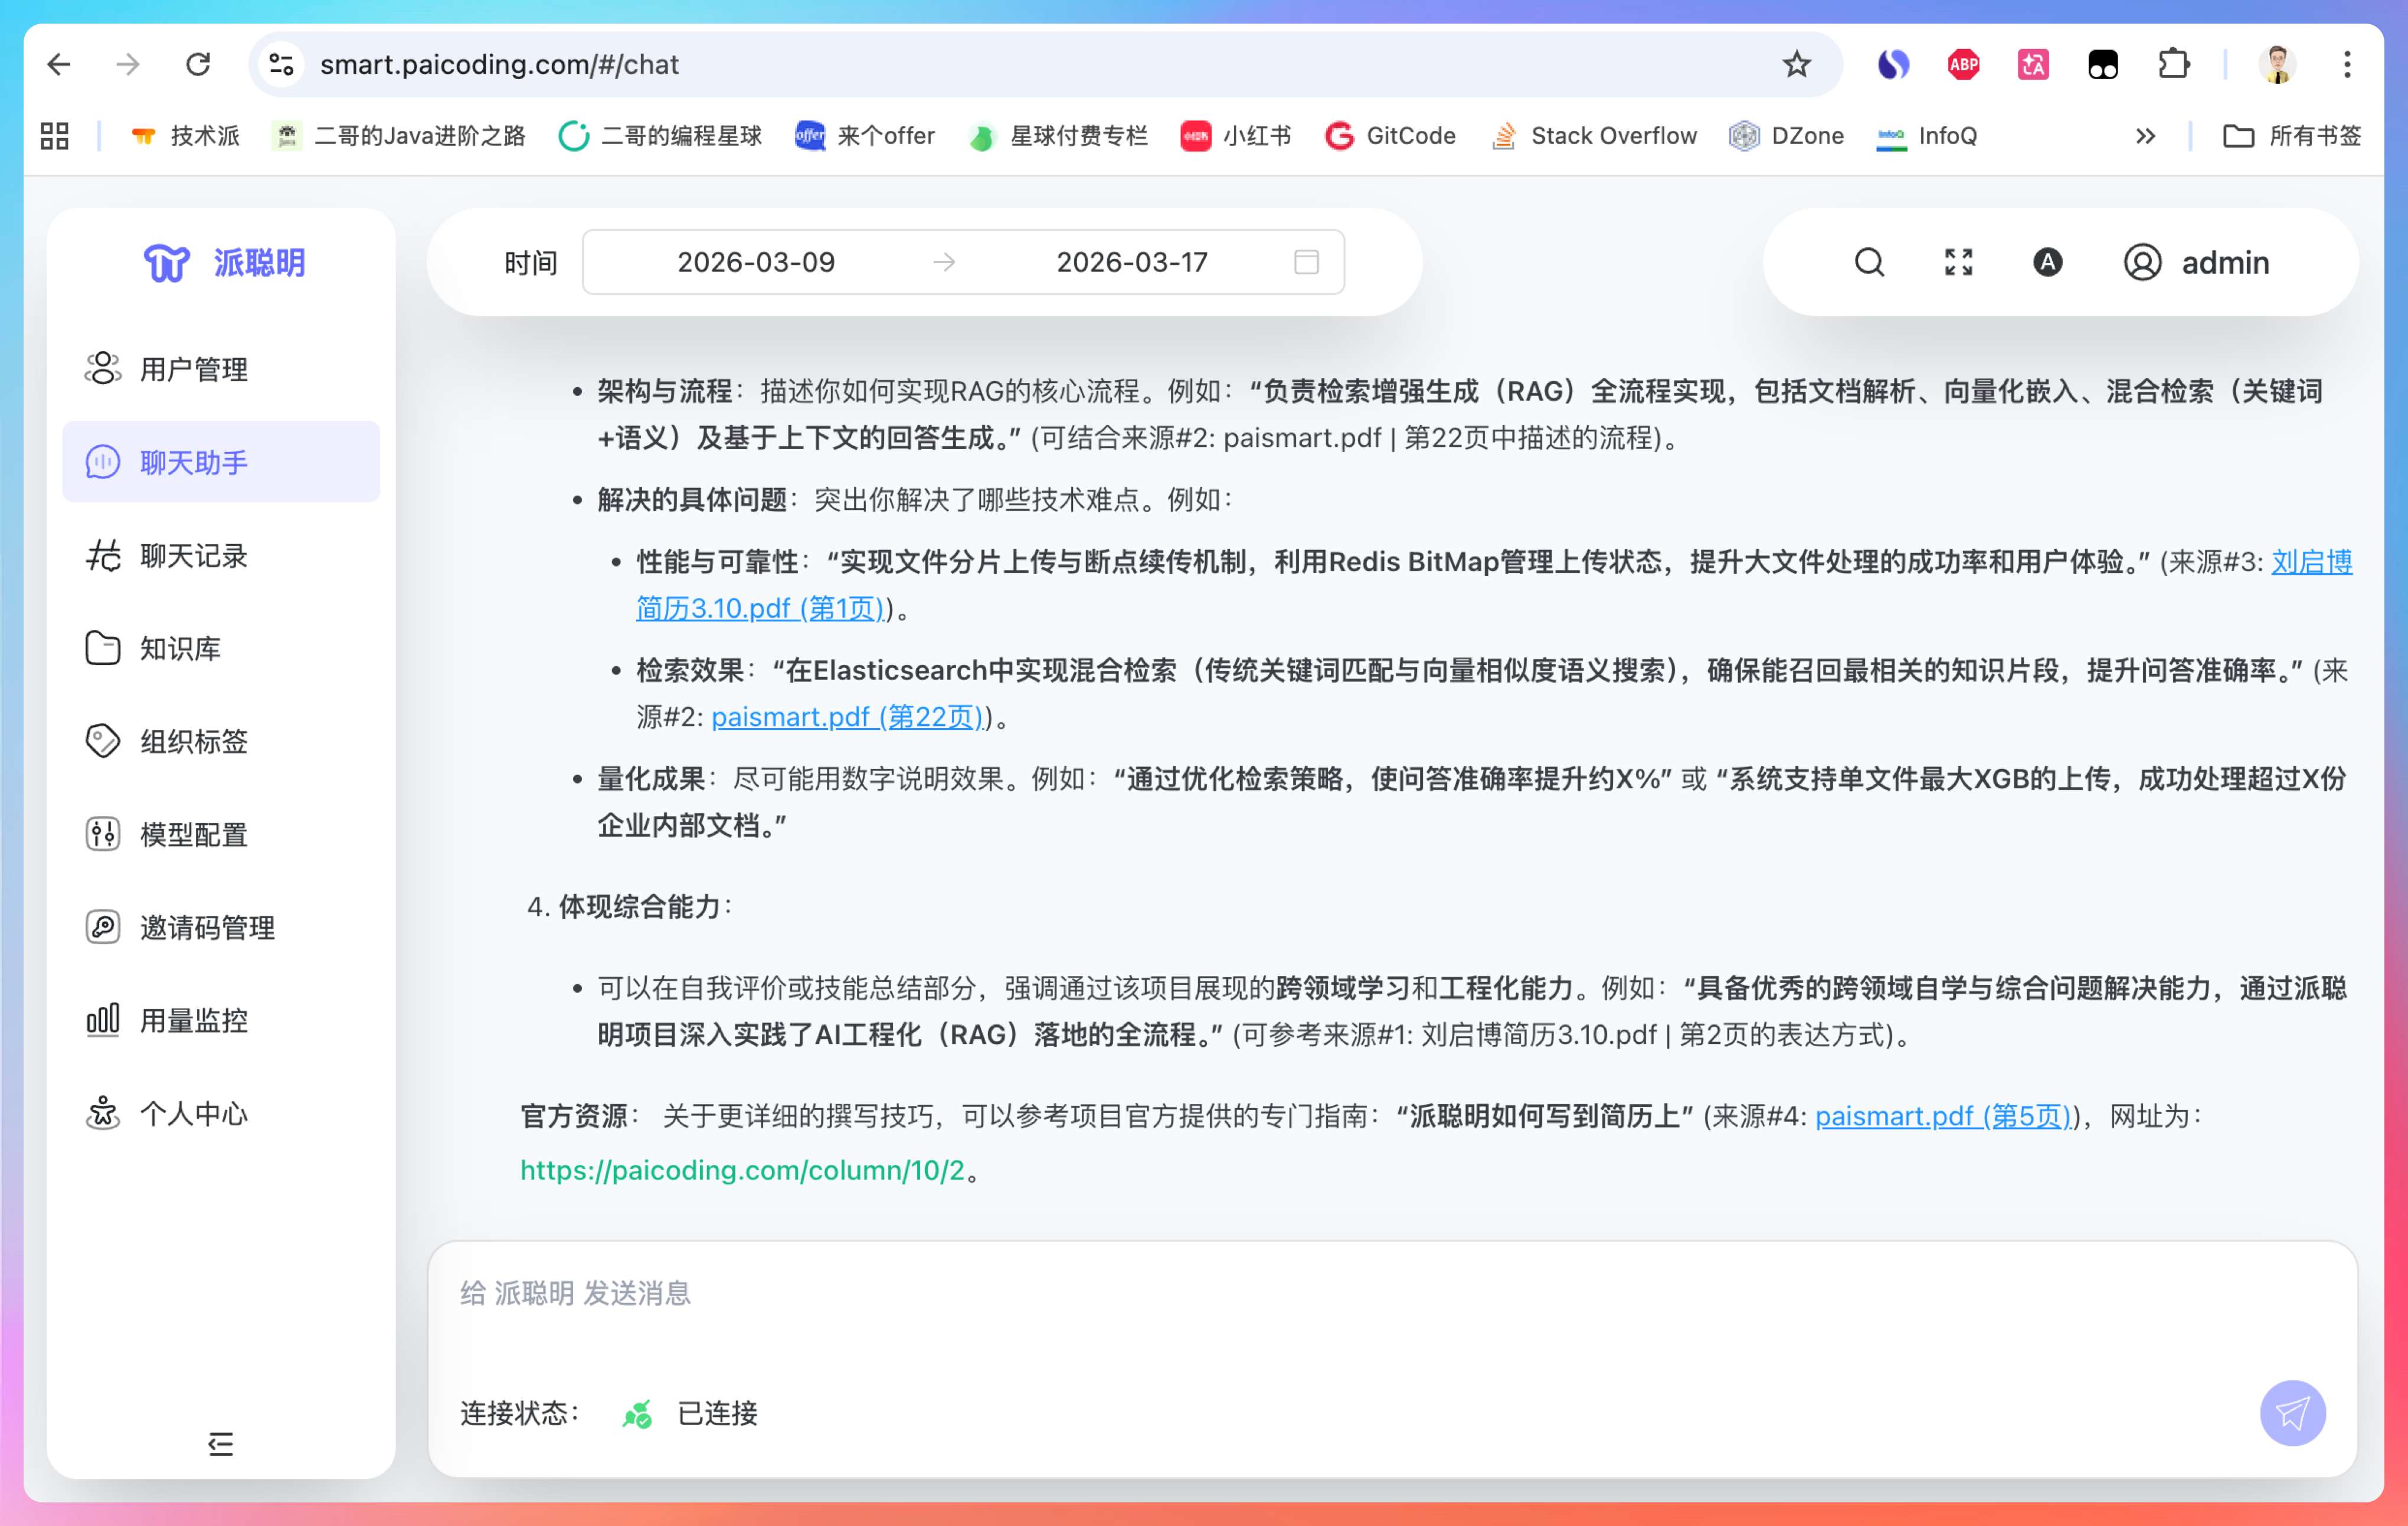Open the 知识库 folder menu item

pyautogui.click(x=180, y=648)
